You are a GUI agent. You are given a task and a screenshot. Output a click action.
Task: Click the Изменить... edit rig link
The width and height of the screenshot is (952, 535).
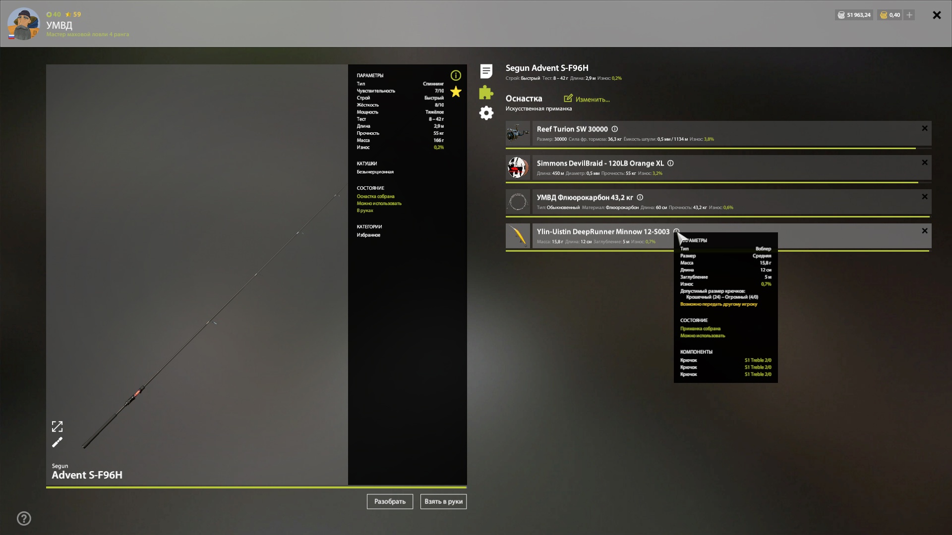(x=593, y=100)
